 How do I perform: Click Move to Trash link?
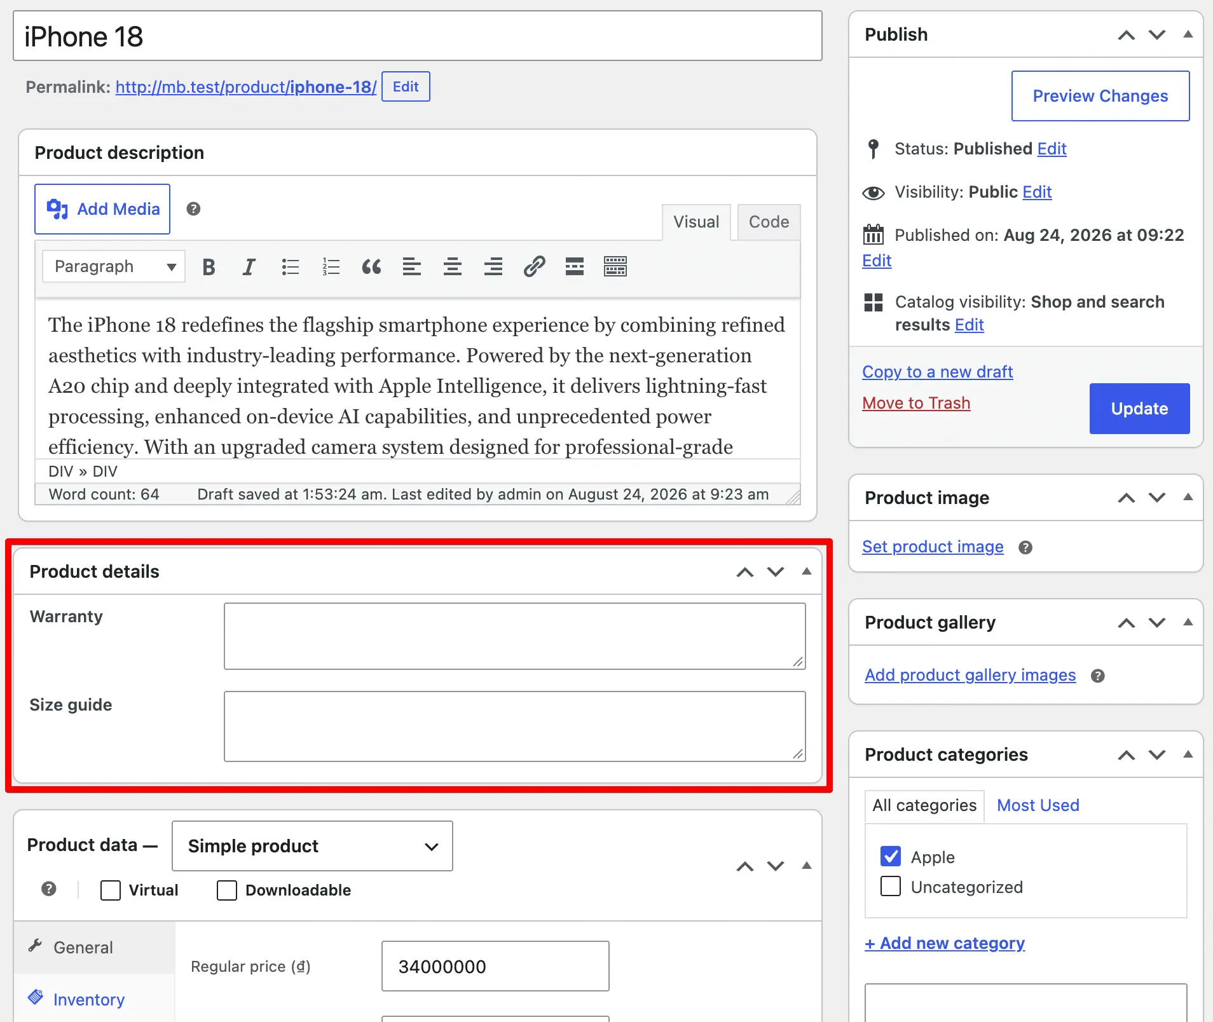916,403
